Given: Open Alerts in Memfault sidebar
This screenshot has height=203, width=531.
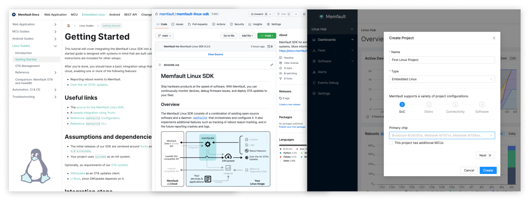Looking at the screenshot, I should pyautogui.click(x=322, y=72).
